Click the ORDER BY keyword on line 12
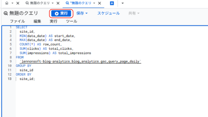The height and width of the screenshot is (117, 208). click(x=23, y=74)
